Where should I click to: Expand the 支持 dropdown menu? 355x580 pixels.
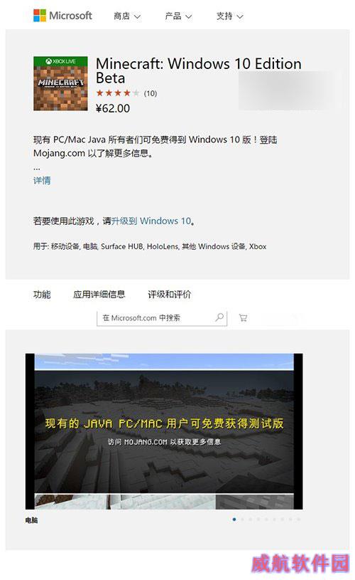tap(229, 16)
